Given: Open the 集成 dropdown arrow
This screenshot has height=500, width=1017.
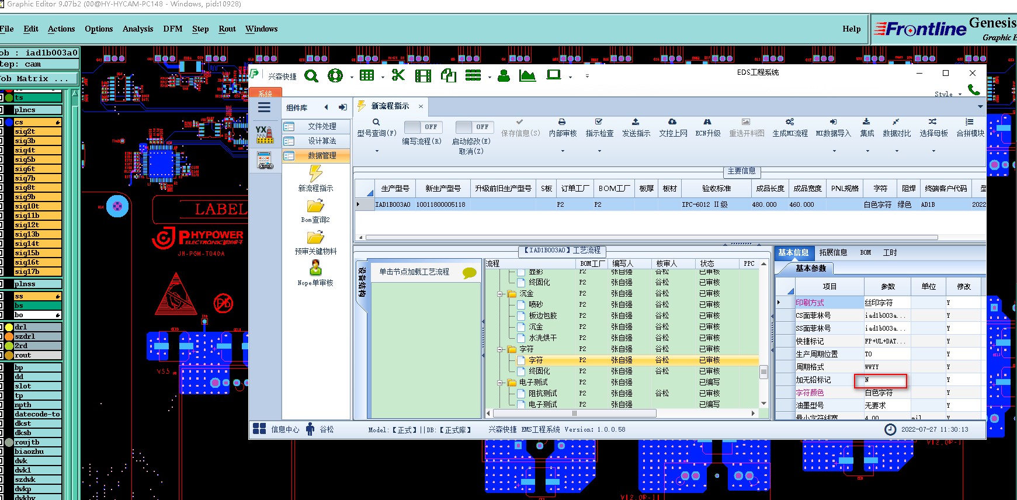Looking at the screenshot, I should click(x=867, y=151).
